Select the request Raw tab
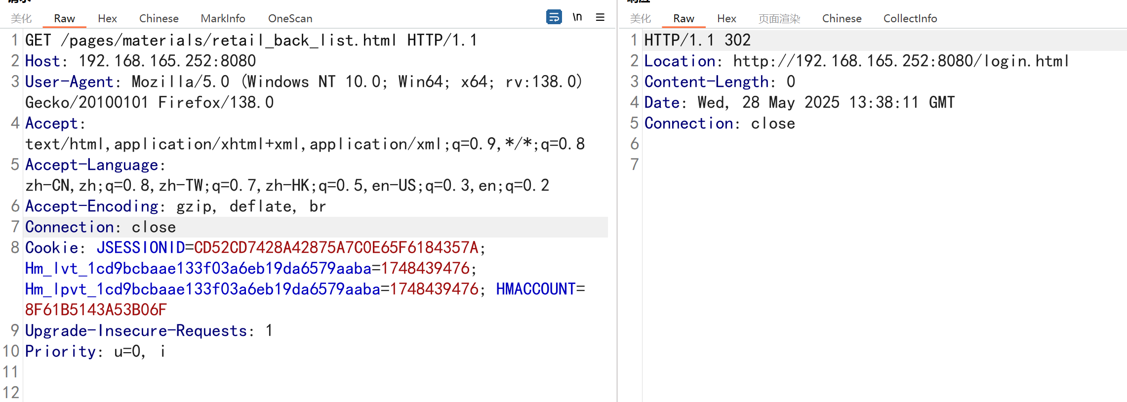This screenshot has width=1127, height=402. pos(64,19)
